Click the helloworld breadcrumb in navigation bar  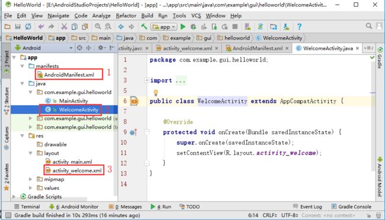[x=233, y=38]
